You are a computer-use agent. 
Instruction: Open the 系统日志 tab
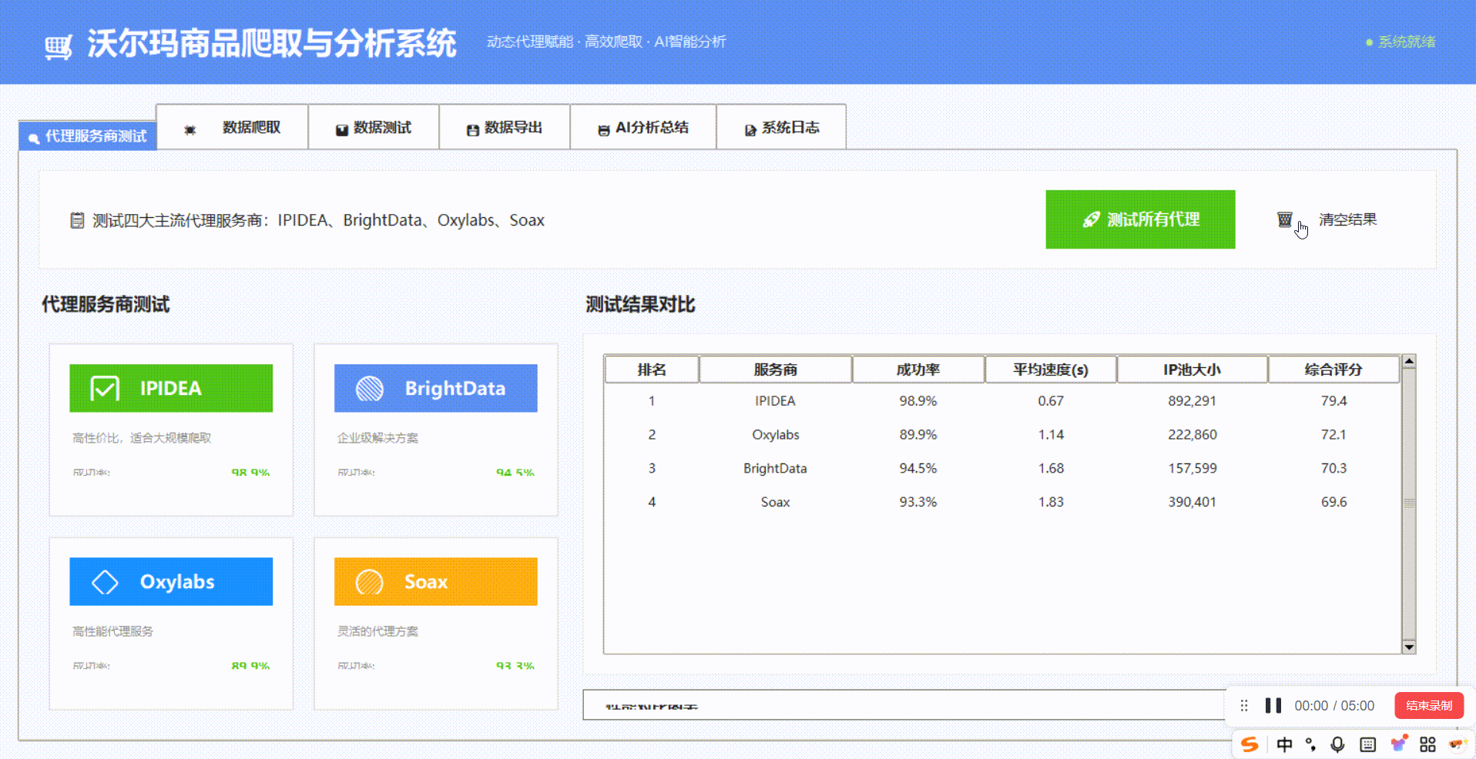pyautogui.click(x=781, y=127)
